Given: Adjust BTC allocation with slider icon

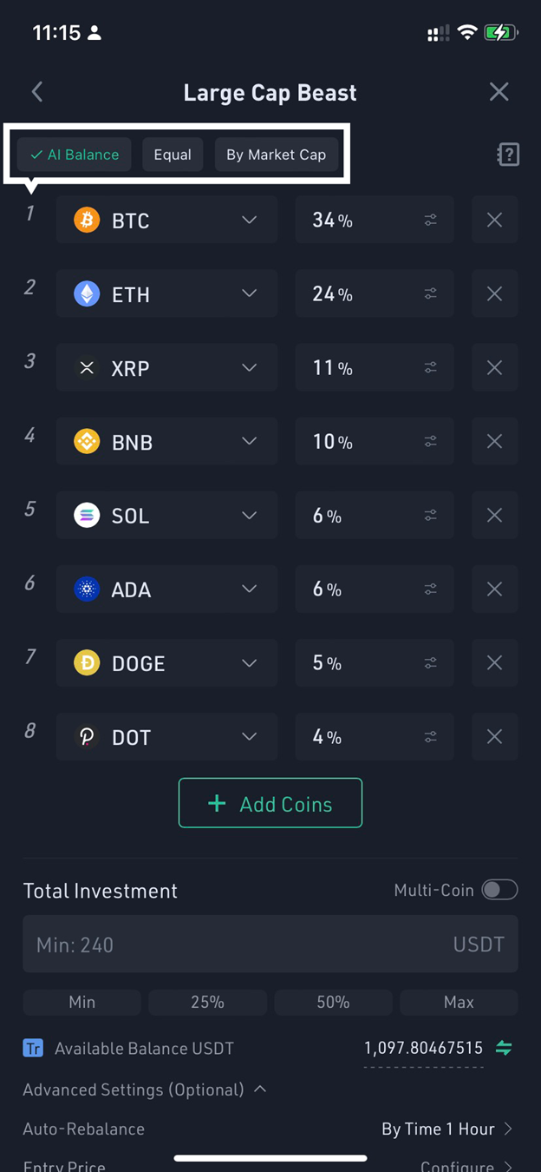Looking at the screenshot, I should click(x=431, y=221).
